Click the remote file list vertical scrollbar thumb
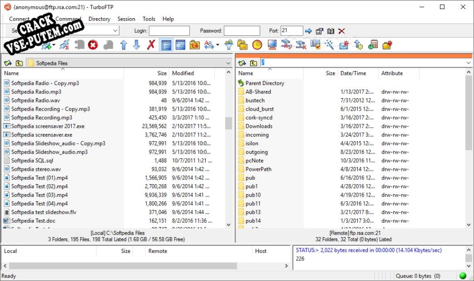 [x=469, y=113]
